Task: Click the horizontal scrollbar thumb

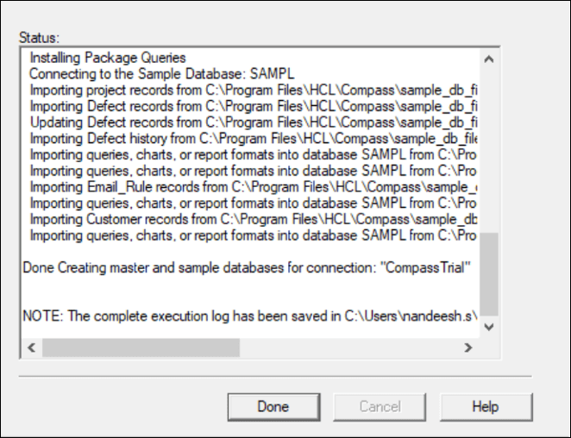Action: tap(141, 347)
